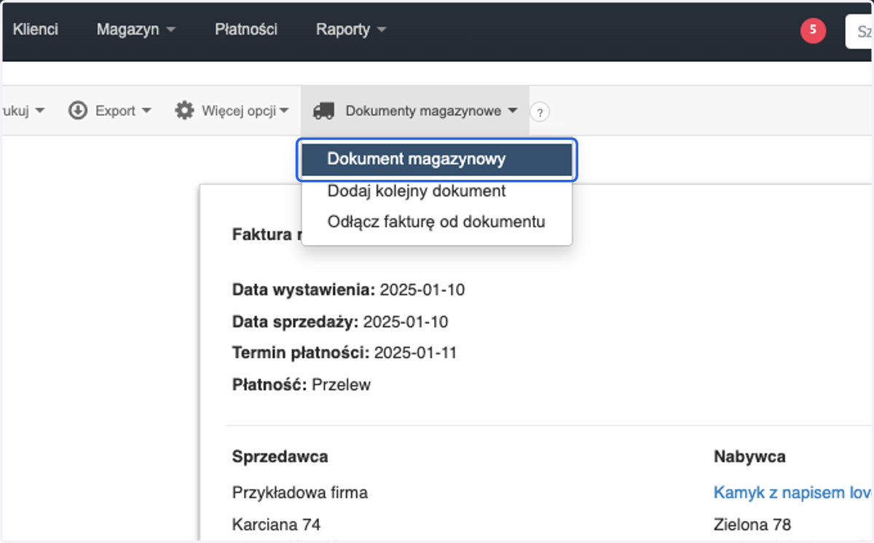This screenshot has height=543, width=874.
Task: Select Odłącz fakturę od dokumentu
Action: pos(437,221)
